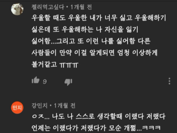Click the like count 9
Image resolution: width=177 pixels, height=133 pixels.
point(45,81)
